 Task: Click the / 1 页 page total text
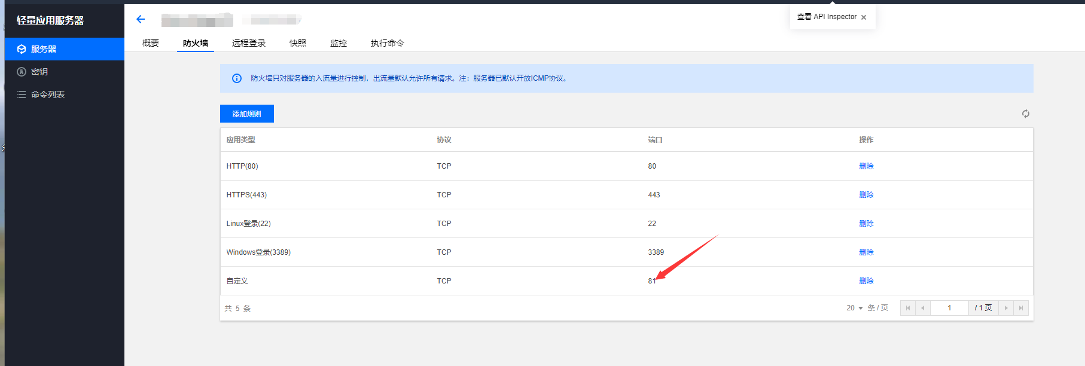pyautogui.click(x=983, y=308)
